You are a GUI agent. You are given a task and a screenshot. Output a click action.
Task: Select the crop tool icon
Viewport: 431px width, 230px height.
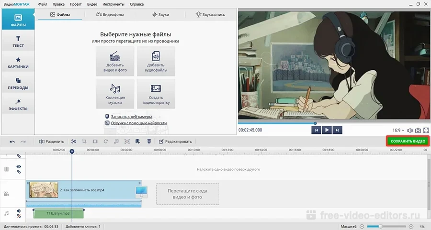[x=84, y=142]
